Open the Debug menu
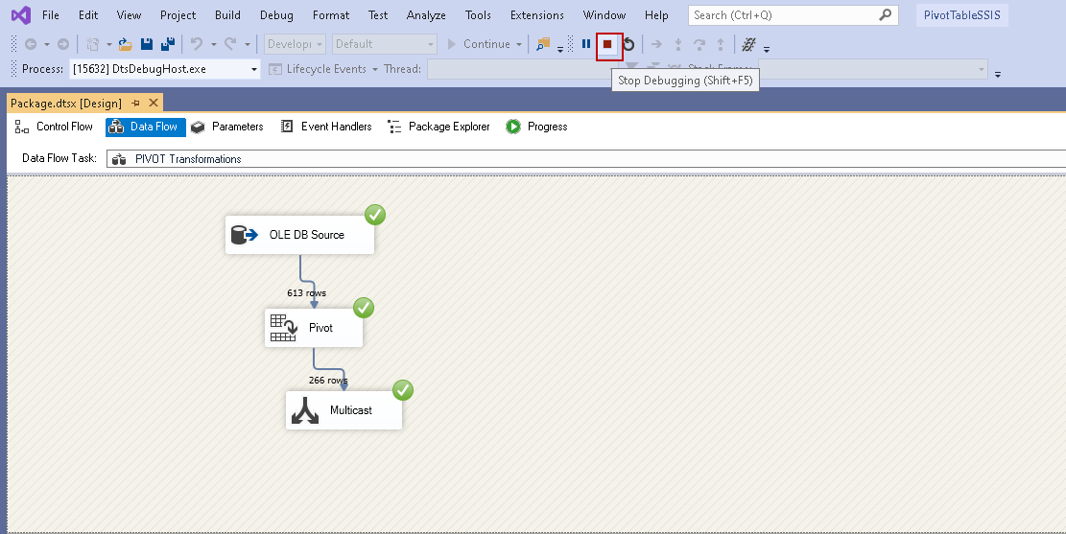Viewport: 1066px width, 534px height. coord(276,15)
